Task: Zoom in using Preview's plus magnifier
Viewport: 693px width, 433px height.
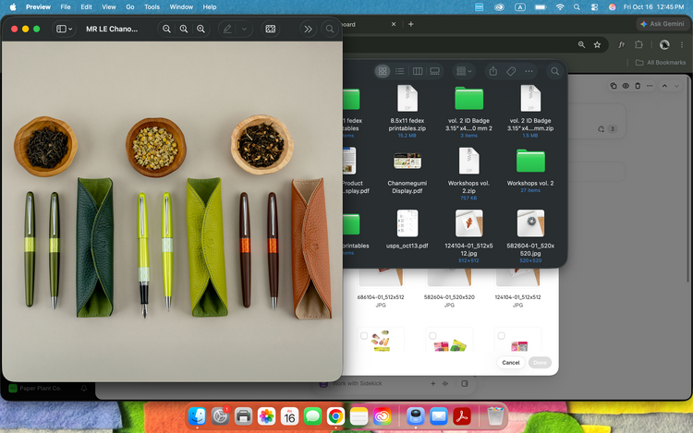Action: click(201, 29)
